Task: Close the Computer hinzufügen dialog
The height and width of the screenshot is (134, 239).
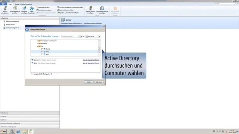Action: [x=104, y=26]
